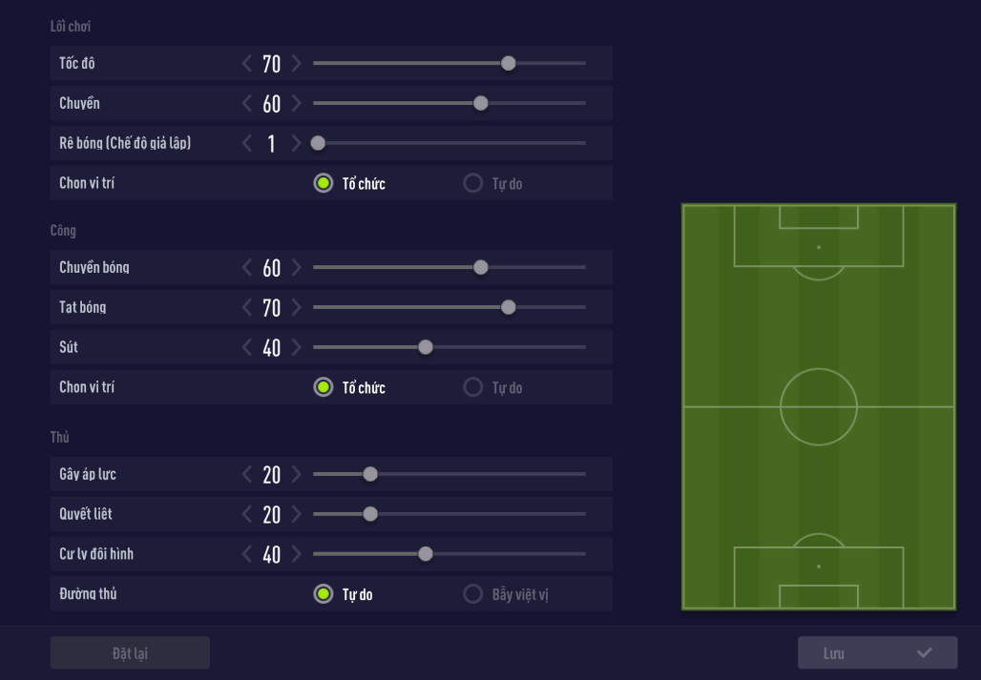Decrease Gây áp lực value with left arrow

click(x=247, y=474)
